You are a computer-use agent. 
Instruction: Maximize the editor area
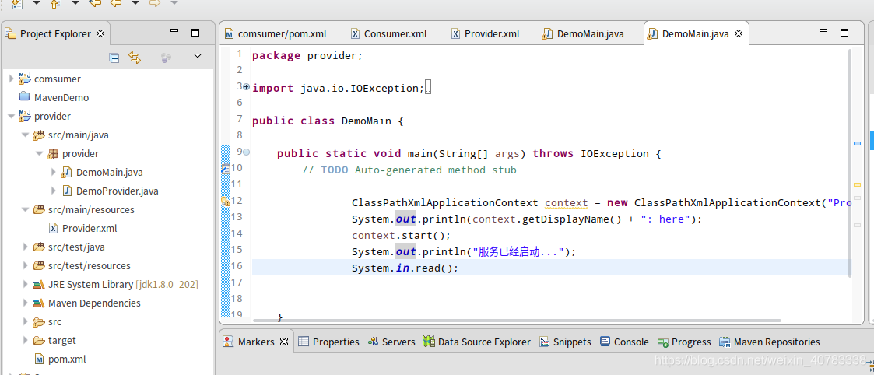tap(844, 33)
